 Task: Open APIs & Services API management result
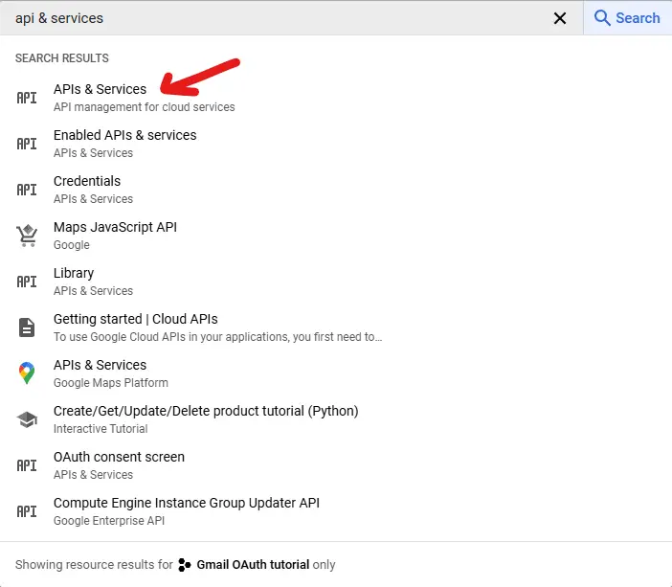[x=336, y=98]
